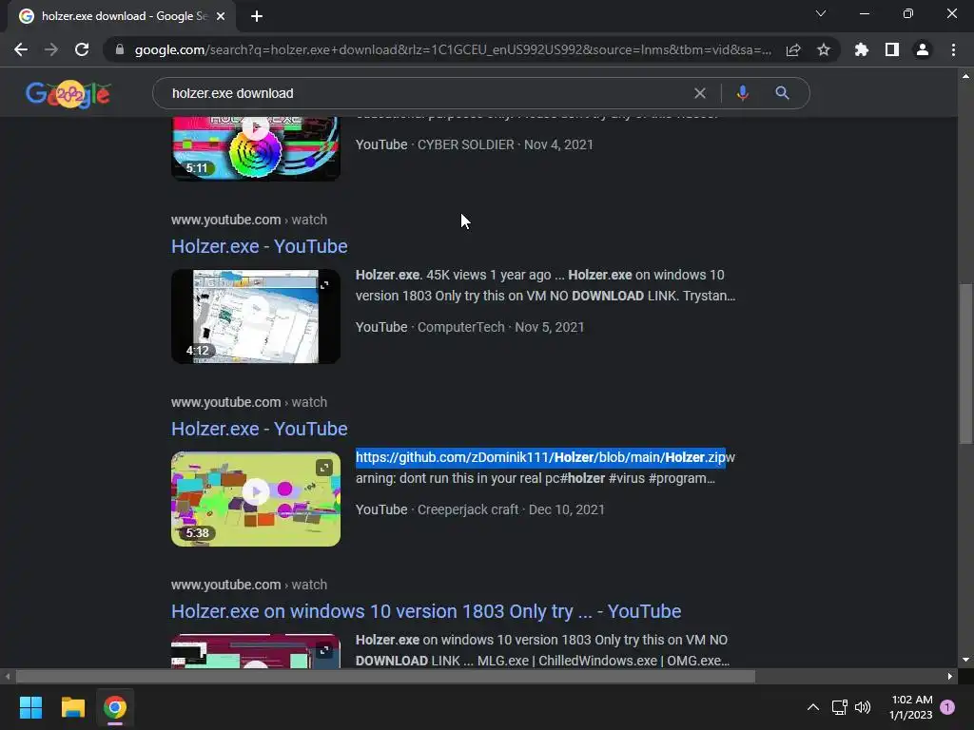Play the 4:12 ComputerTech video thumbnail

(256, 317)
